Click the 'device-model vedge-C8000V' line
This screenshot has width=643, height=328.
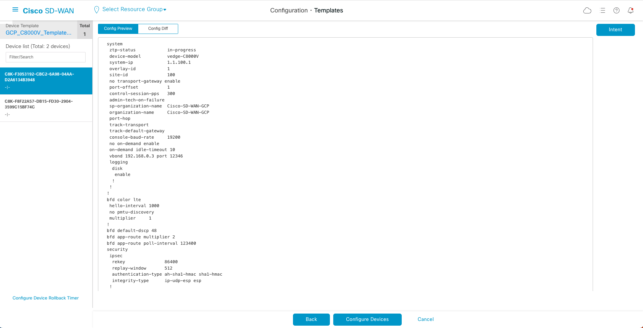(x=154, y=56)
